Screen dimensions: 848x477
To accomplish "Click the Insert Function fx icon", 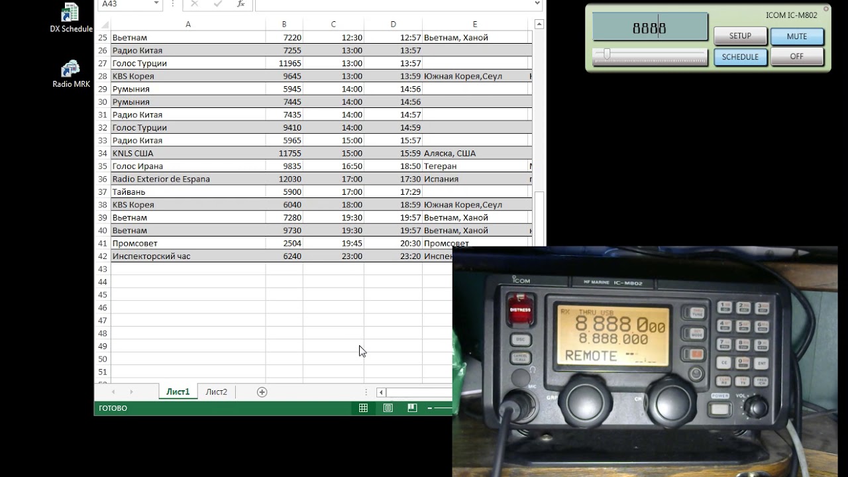I will click(x=240, y=4).
